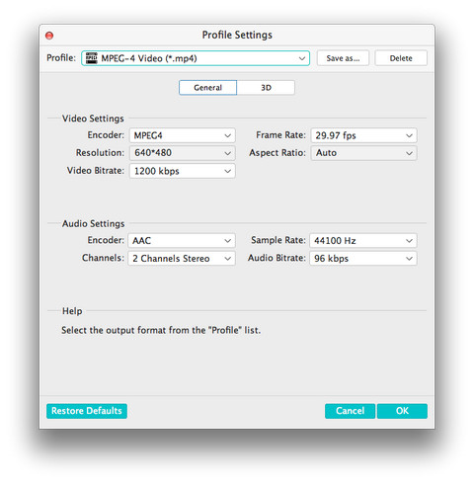Expand the video Encoder MPEG4 dropdown
The image size is (474, 483).
183,135
